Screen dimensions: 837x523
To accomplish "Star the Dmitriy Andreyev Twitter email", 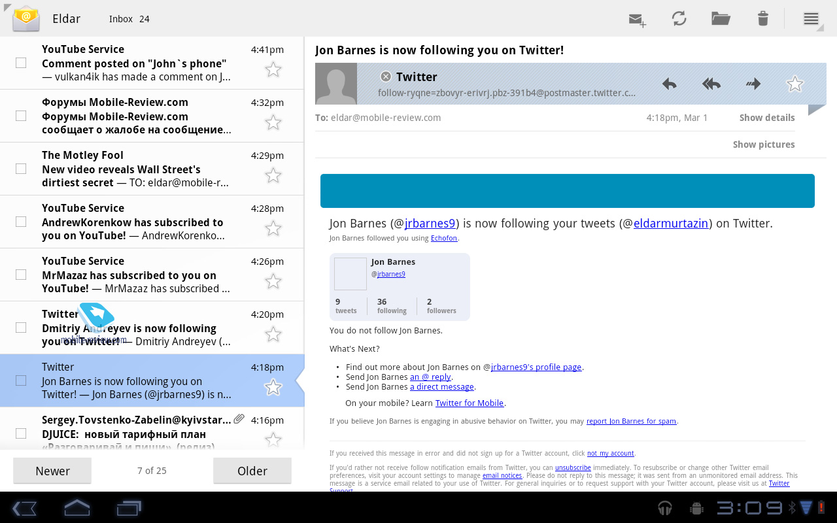I will pos(273,334).
